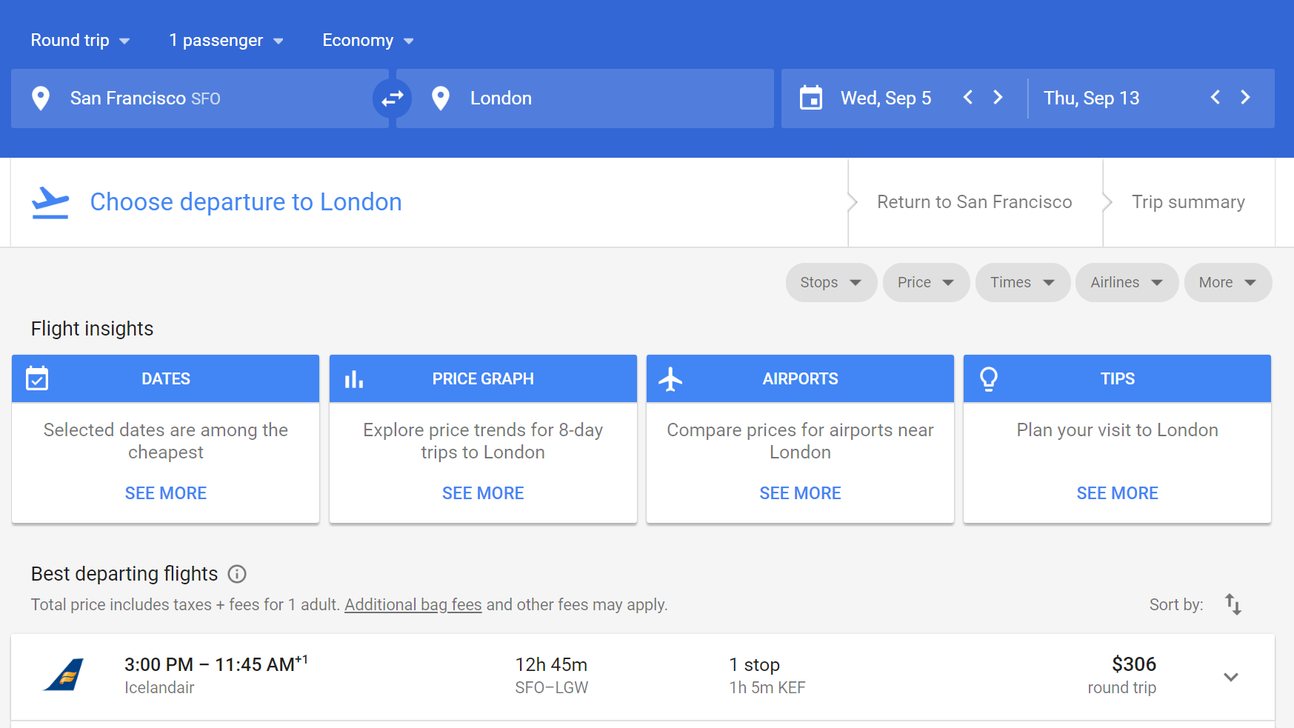Go to previous day for departure date
The width and height of the screenshot is (1294, 728).
[967, 98]
